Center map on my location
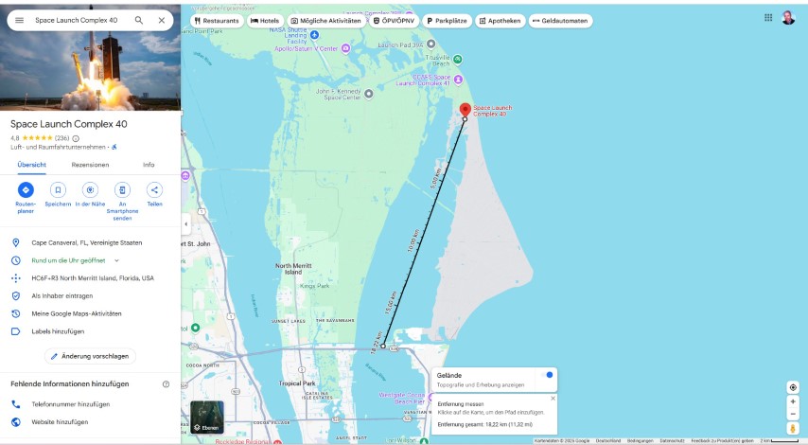Viewport: 808px width, 445px height. [793, 387]
